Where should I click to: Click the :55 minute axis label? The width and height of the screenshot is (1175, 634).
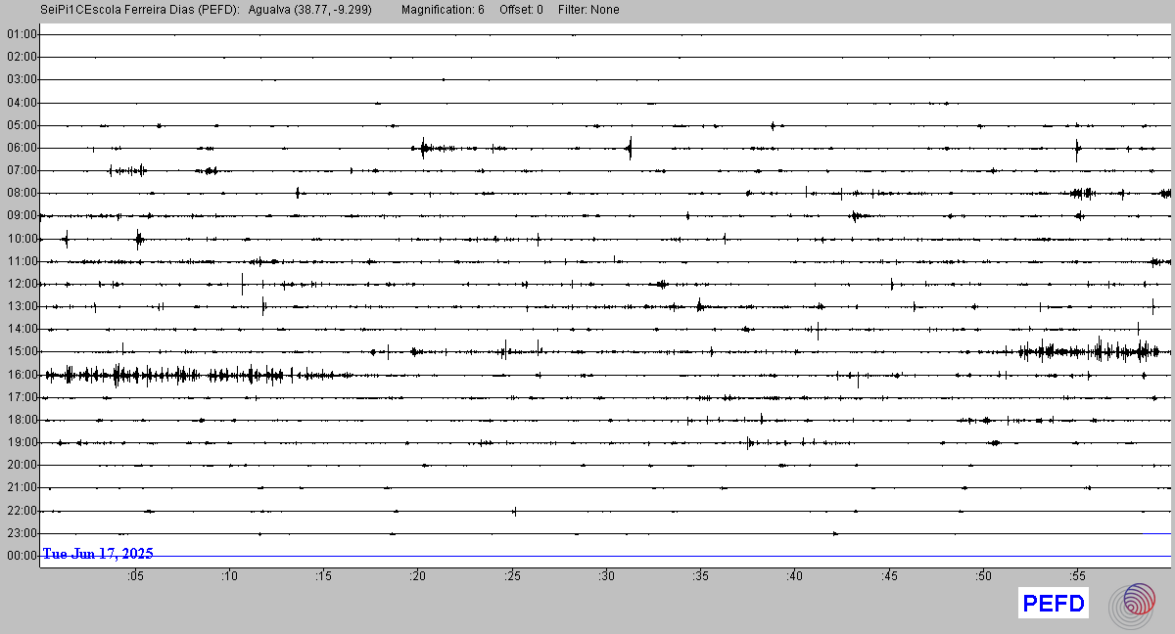[x=1077, y=576]
